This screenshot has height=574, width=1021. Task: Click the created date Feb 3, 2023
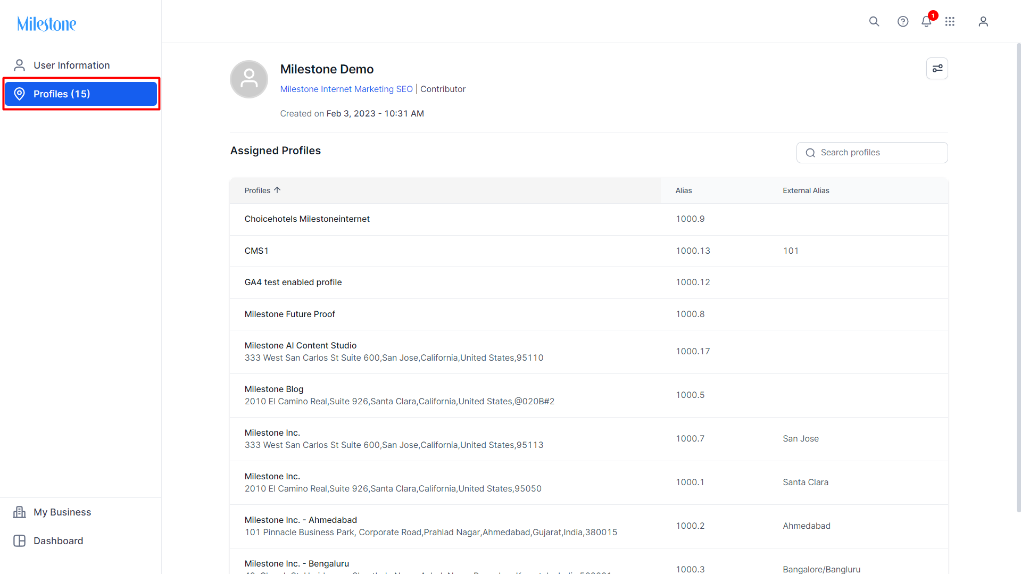[351, 114]
